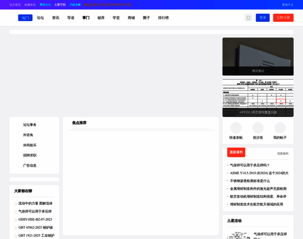Open 金属增材制造构件的激光超声无损检测 post
The width and height of the screenshot is (303, 239).
258,189
